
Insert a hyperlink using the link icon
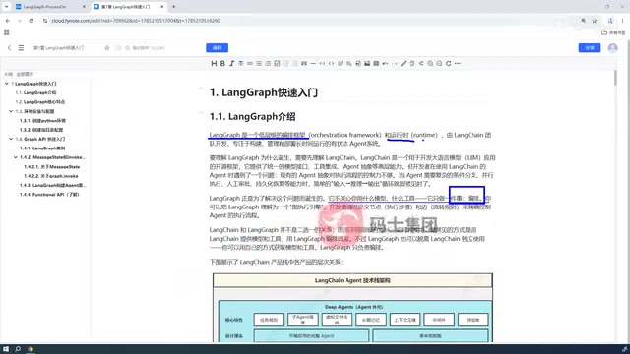point(250,63)
